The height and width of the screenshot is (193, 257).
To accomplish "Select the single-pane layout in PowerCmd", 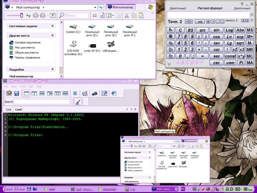I will [27, 93].
